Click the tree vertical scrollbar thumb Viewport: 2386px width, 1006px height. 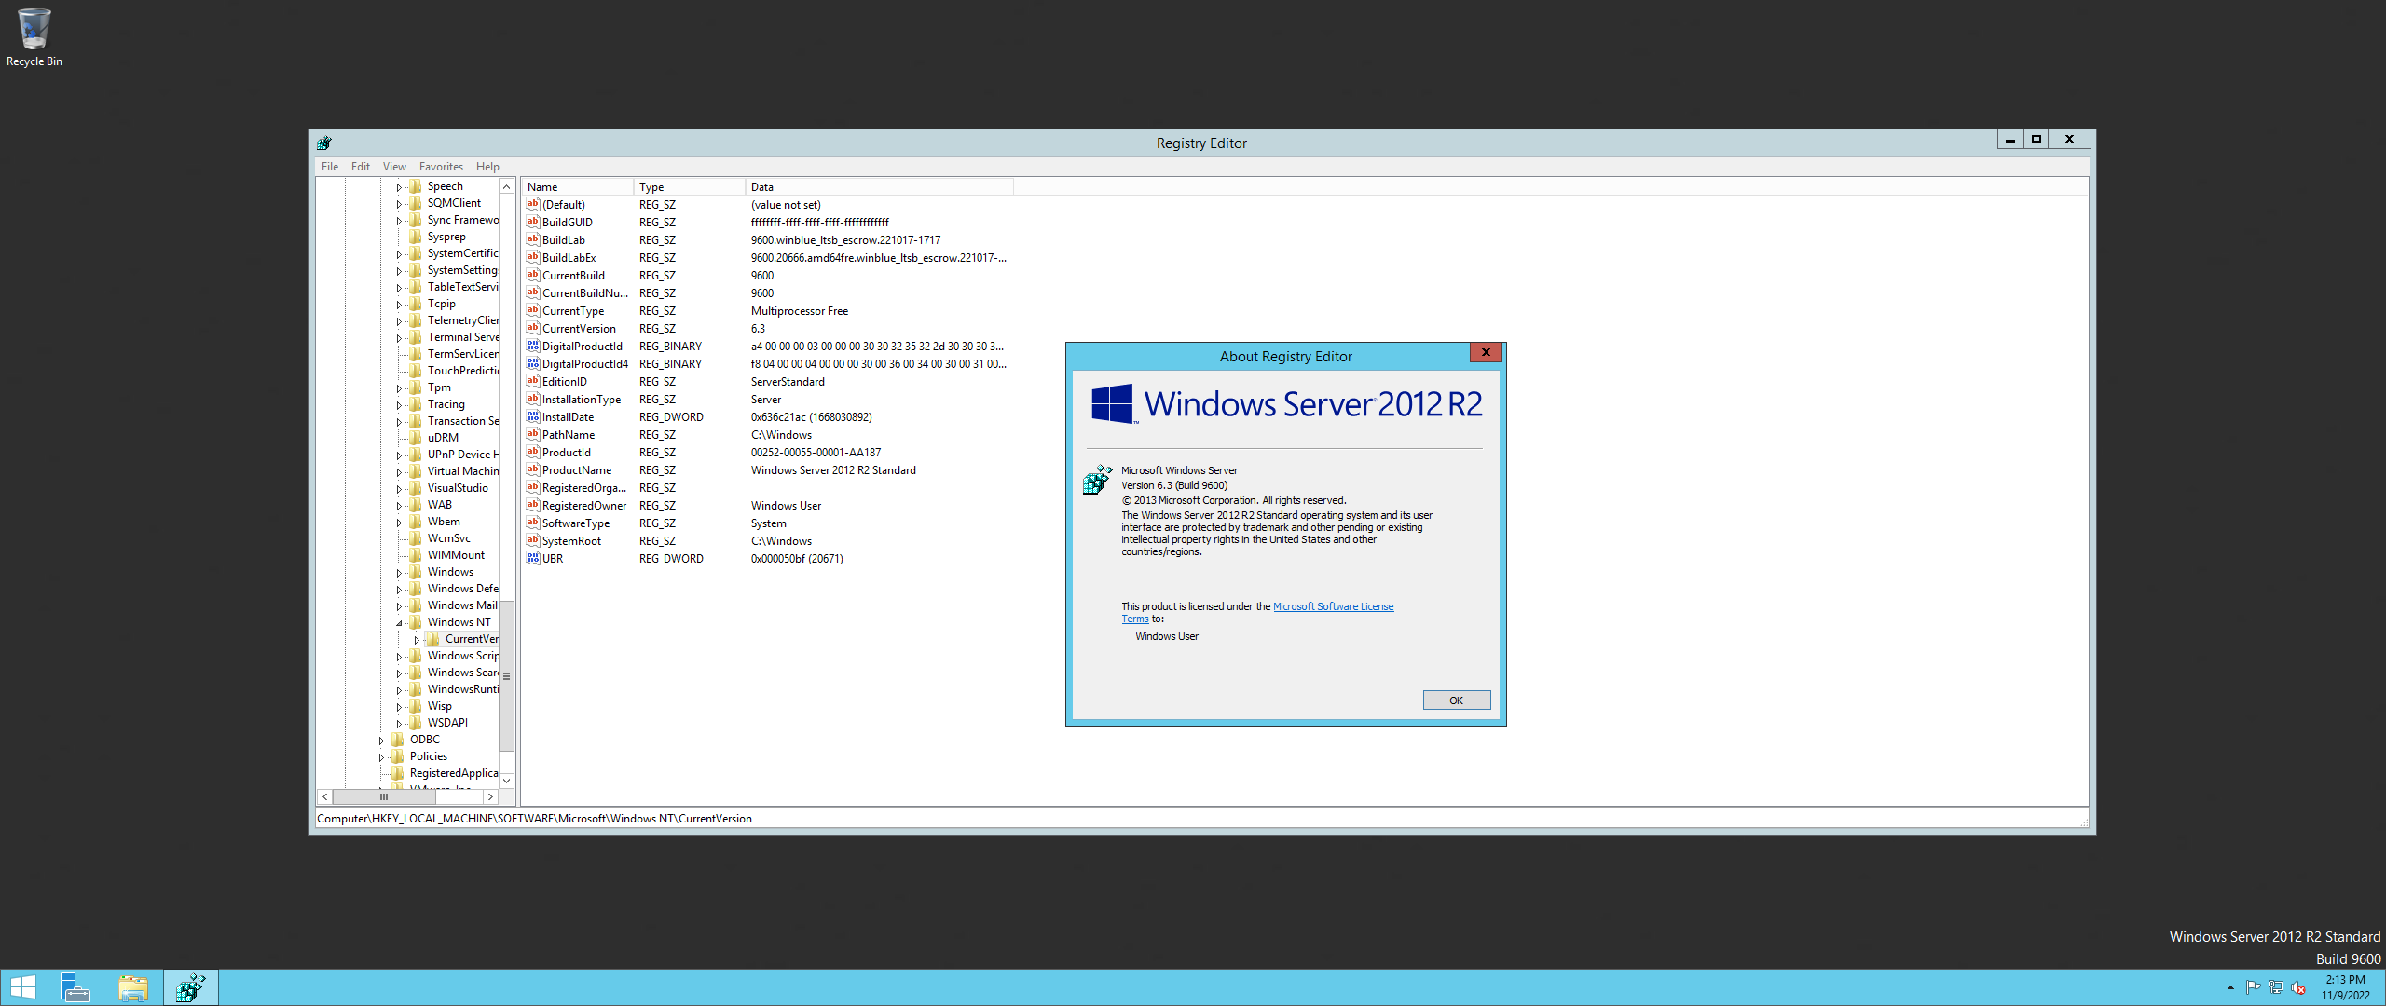point(506,675)
